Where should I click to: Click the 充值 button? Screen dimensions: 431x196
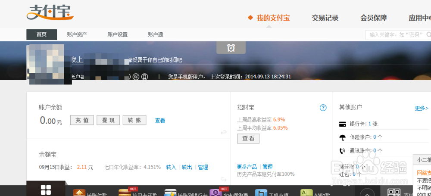pyautogui.click(x=82, y=120)
